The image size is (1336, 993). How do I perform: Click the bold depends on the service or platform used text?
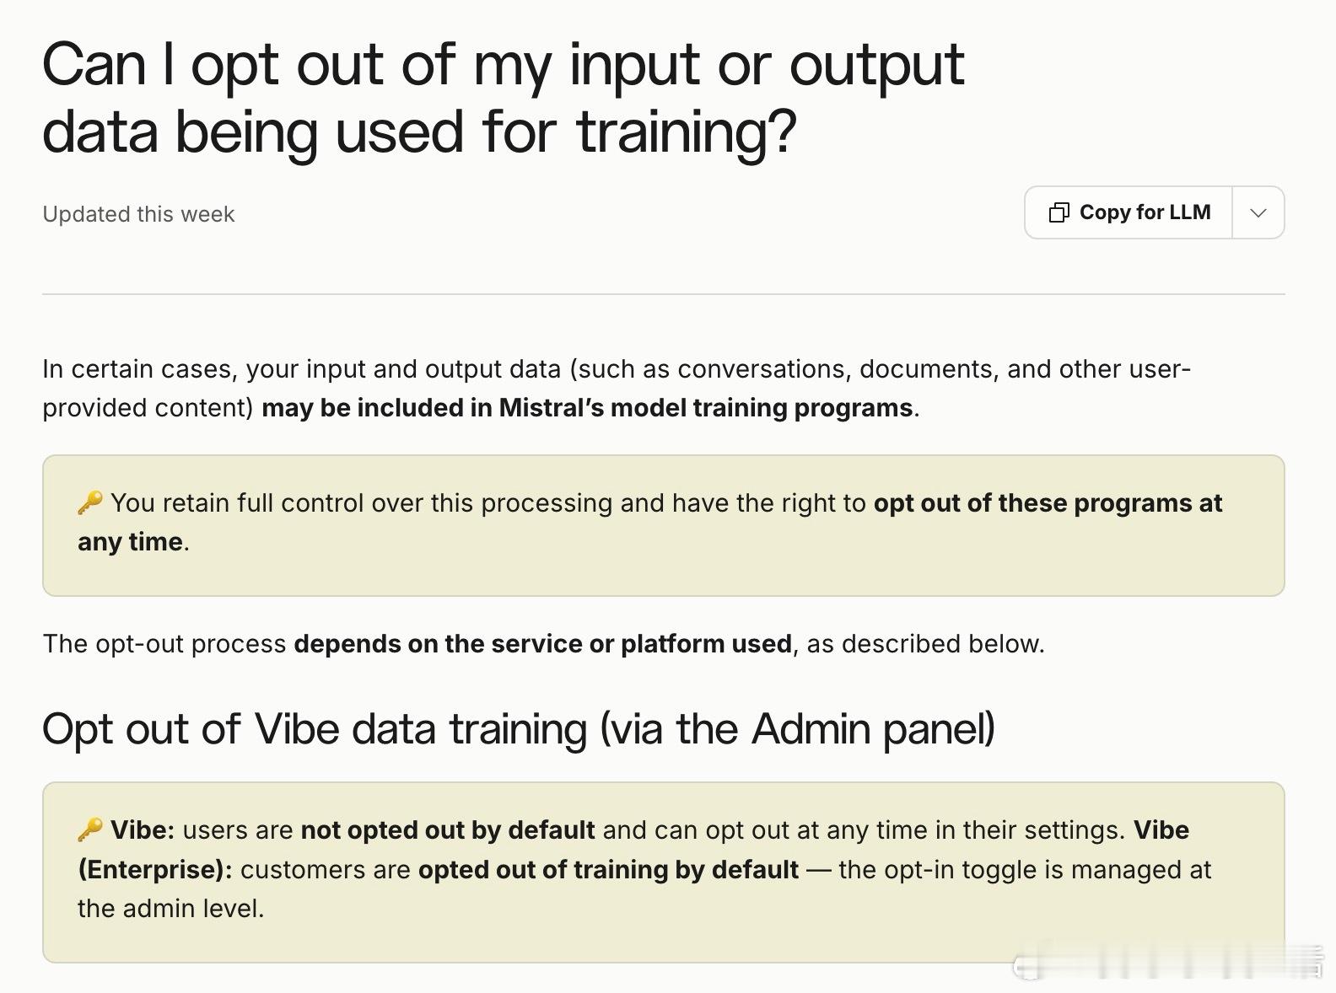[x=542, y=643]
